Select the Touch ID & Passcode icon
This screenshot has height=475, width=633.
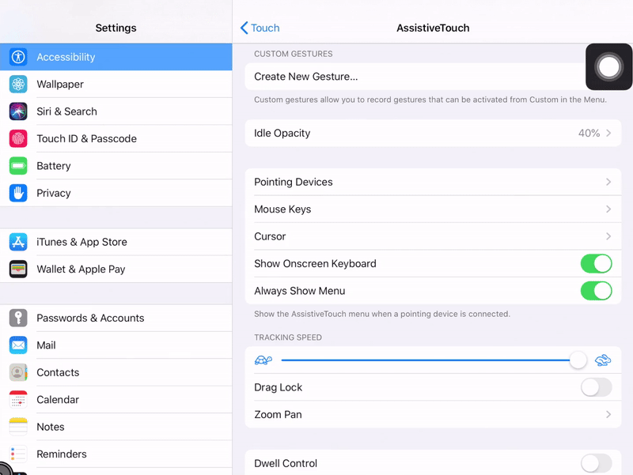(x=17, y=138)
